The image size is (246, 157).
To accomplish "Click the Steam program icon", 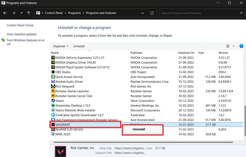I will 53,101.
